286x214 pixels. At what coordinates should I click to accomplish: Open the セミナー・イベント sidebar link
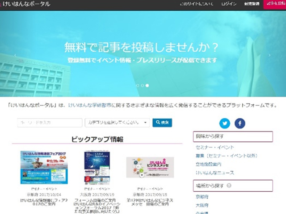pyautogui.click(x=214, y=147)
